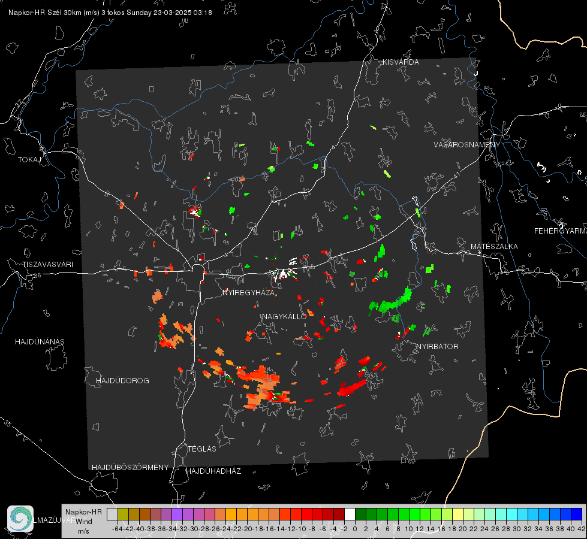The height and width of the screenshot is (539, 587).
Task: Click the FEHÉRGYARMAT label at the map edge
Action: [560, 231]
